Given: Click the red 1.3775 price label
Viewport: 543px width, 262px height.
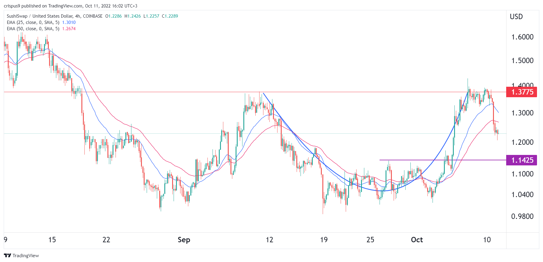Looking at the screenshot, I should 521,92.
